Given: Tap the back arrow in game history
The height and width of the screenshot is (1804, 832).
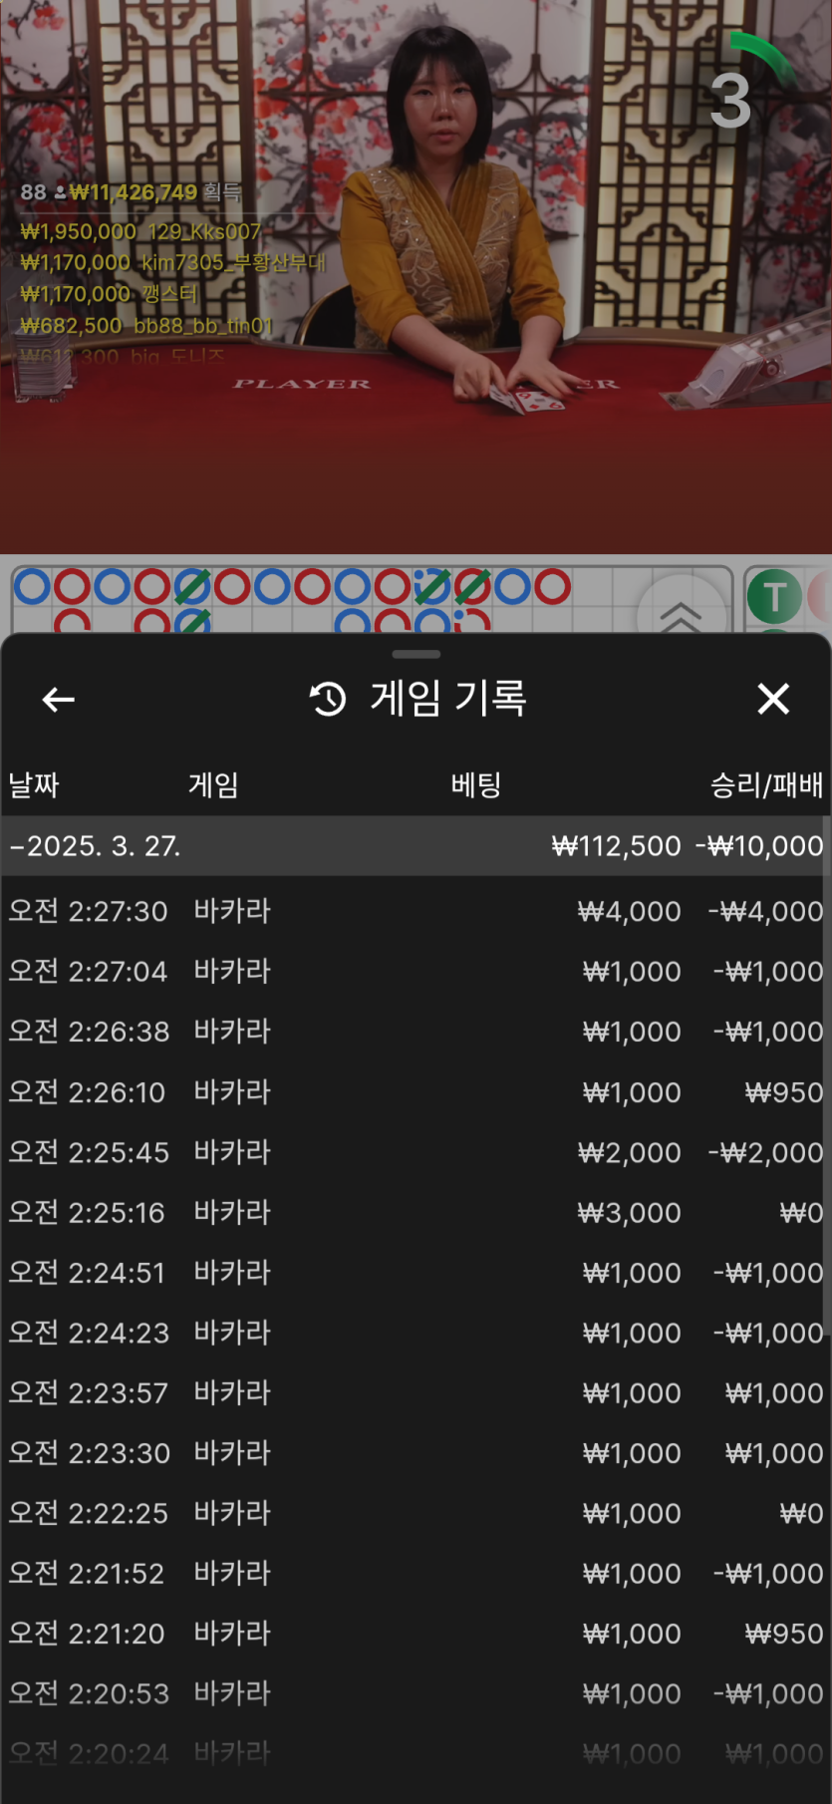Looking at the screenshot, I should [59, 700].
